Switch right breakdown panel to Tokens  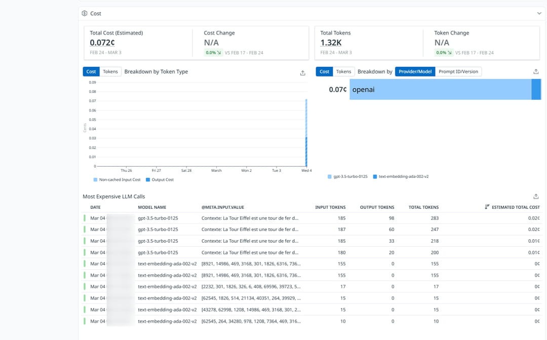(343, 72)
